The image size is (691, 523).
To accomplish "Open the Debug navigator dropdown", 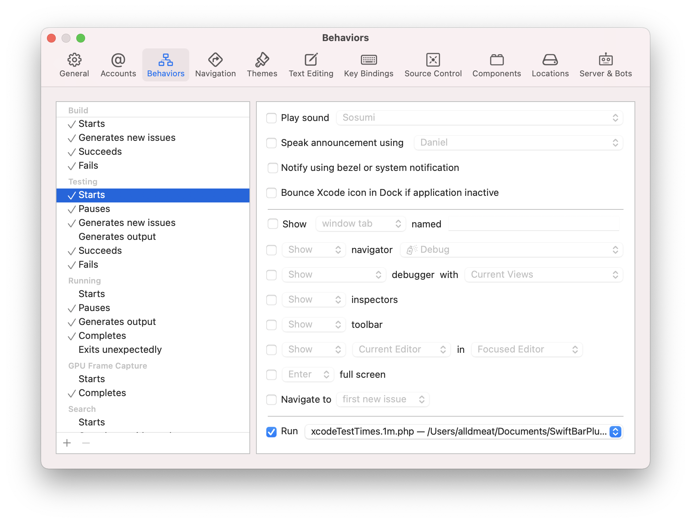I will 511,250.
